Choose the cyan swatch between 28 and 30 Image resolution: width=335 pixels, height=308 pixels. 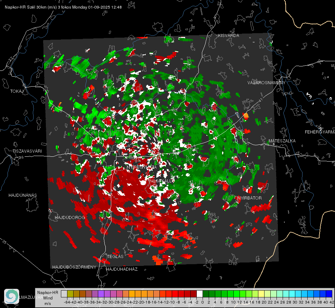(x=292, y=294)
